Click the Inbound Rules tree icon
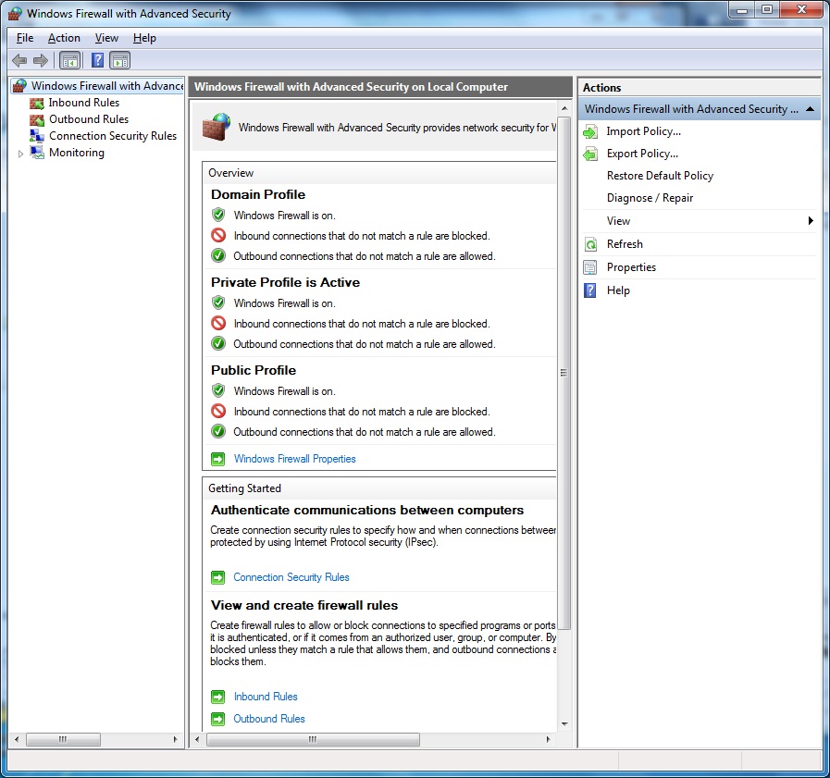The width and height of the screenshot is (830, 778). pyautogui.click(x=37, y=103)
